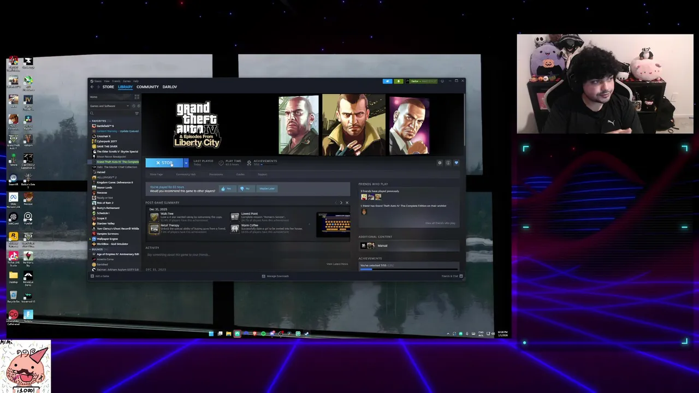Go forward with Steam's forward arrow
The width and height of the screenshot is (699, 393).
[98, 87]
